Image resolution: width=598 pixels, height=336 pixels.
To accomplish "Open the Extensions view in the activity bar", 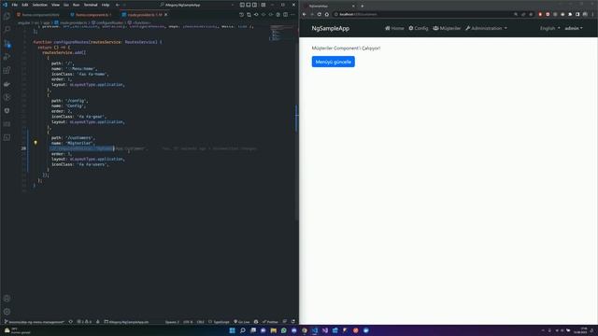I will pos(7,70).
